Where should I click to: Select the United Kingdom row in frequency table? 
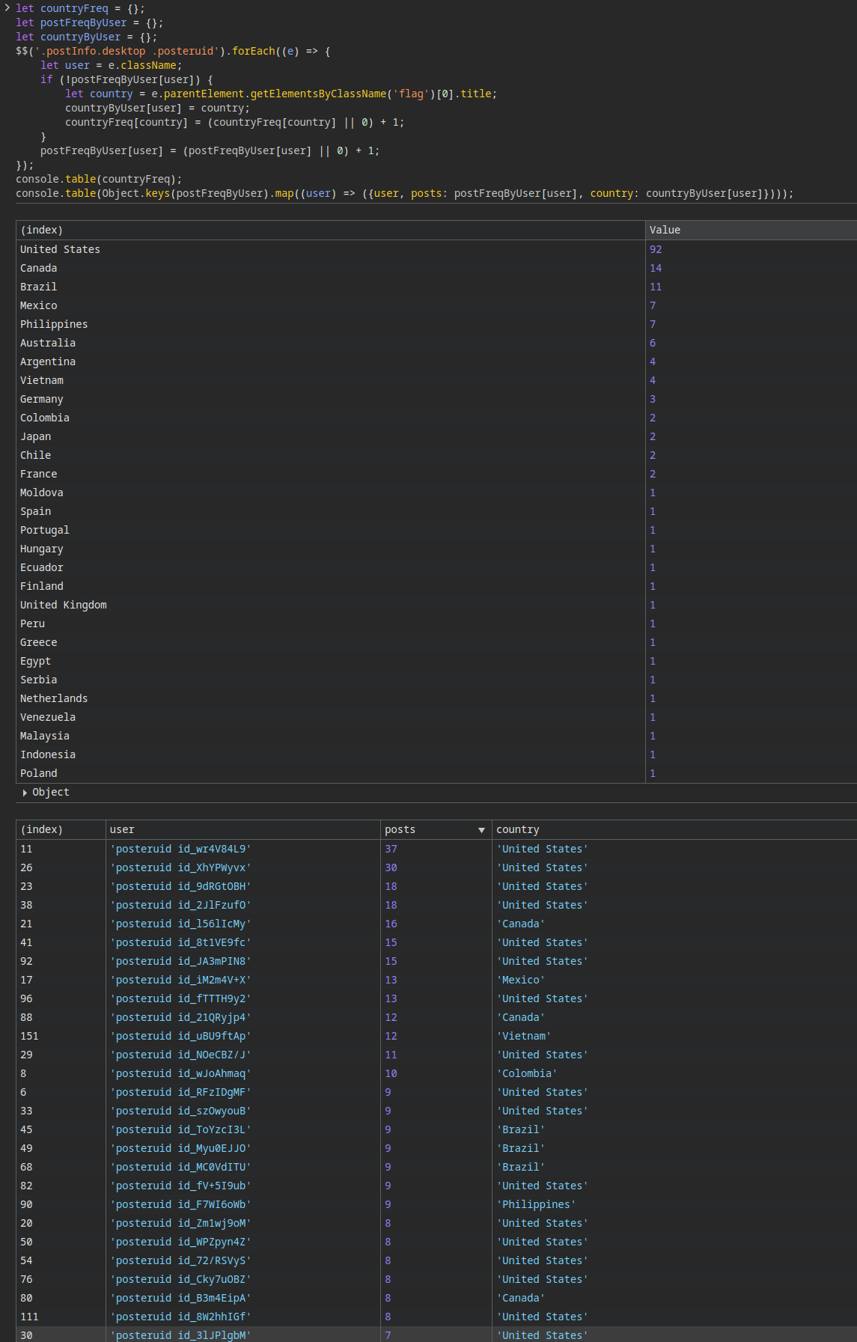tap(64, 605)
